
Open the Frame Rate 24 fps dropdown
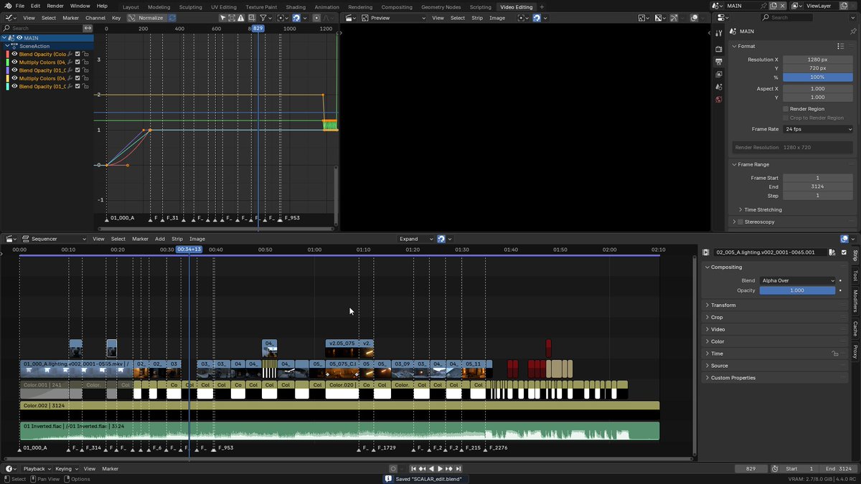[818, 129]
